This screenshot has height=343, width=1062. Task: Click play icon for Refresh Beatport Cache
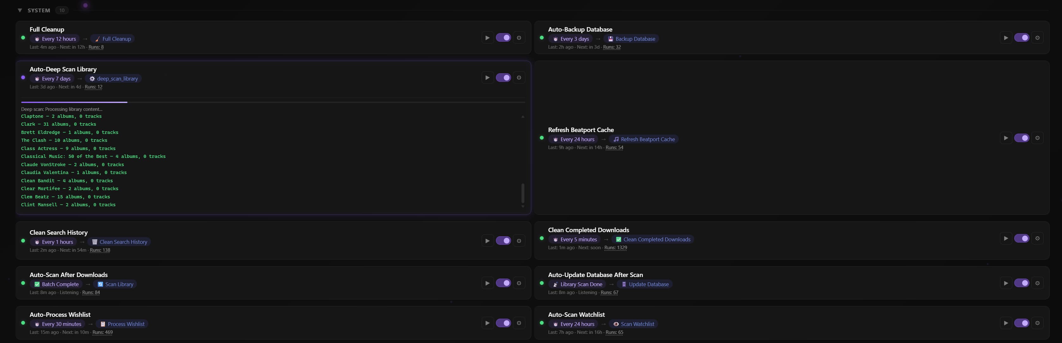[1006, 138]
